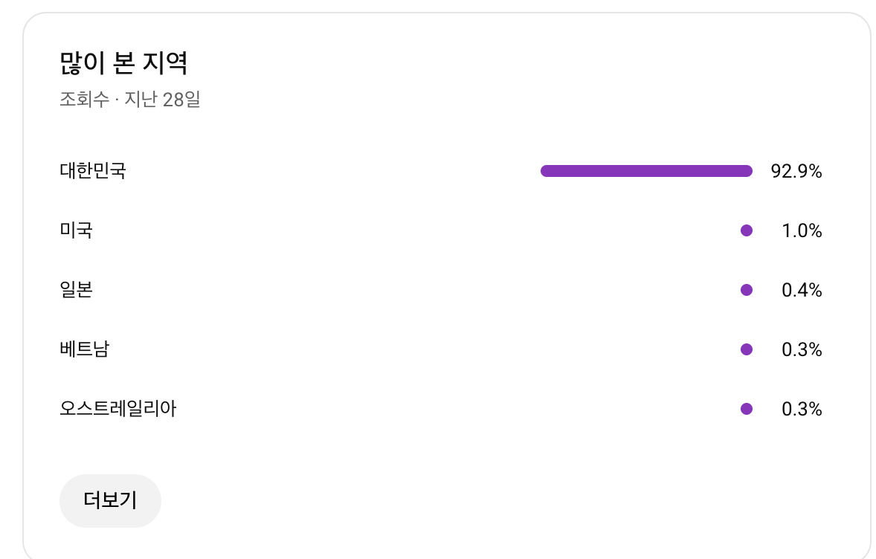The width and height of the screenshot is (876, 559).
Task: Click the 92.9% value for 대한민국
Action: pos(796,172)
